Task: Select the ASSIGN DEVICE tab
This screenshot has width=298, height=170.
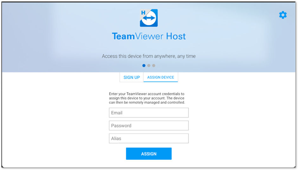Action: click(161, 77)
